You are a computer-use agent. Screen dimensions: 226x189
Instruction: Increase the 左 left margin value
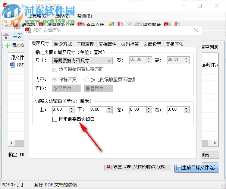tap(148, 108)
